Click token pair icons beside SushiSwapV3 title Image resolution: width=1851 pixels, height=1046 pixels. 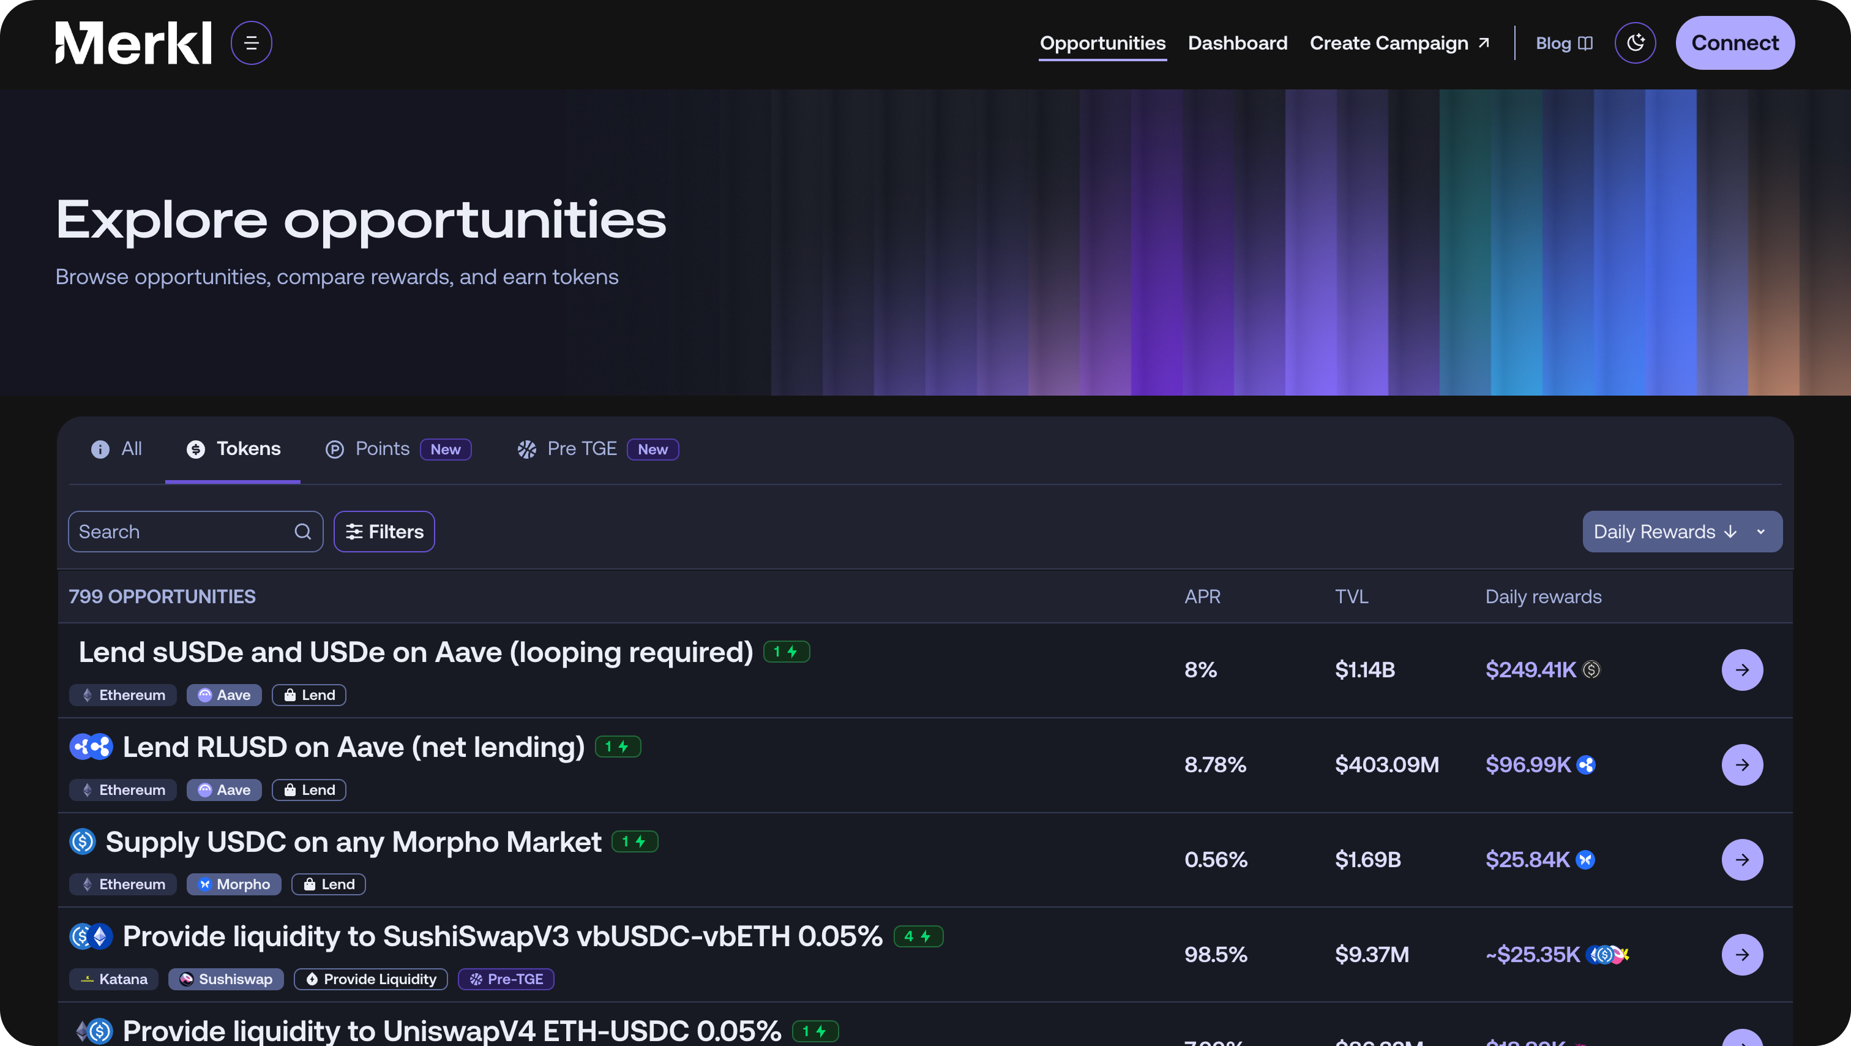coord(91,937)
